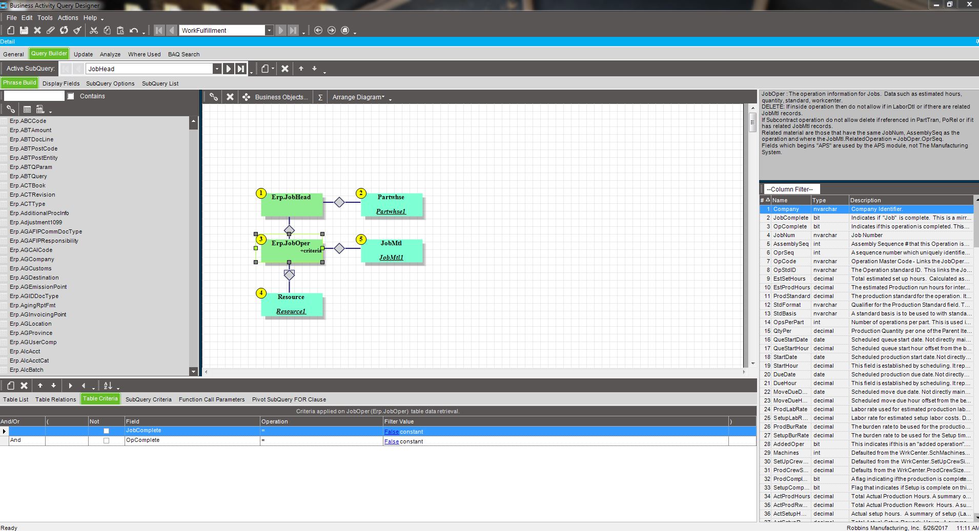979x531 pixels.
Task: Jump to last subquery beside JobHead box
Action: tap(241, 69)
